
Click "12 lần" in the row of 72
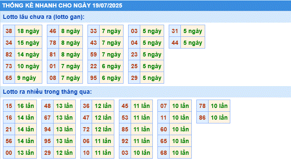[103, 129]
